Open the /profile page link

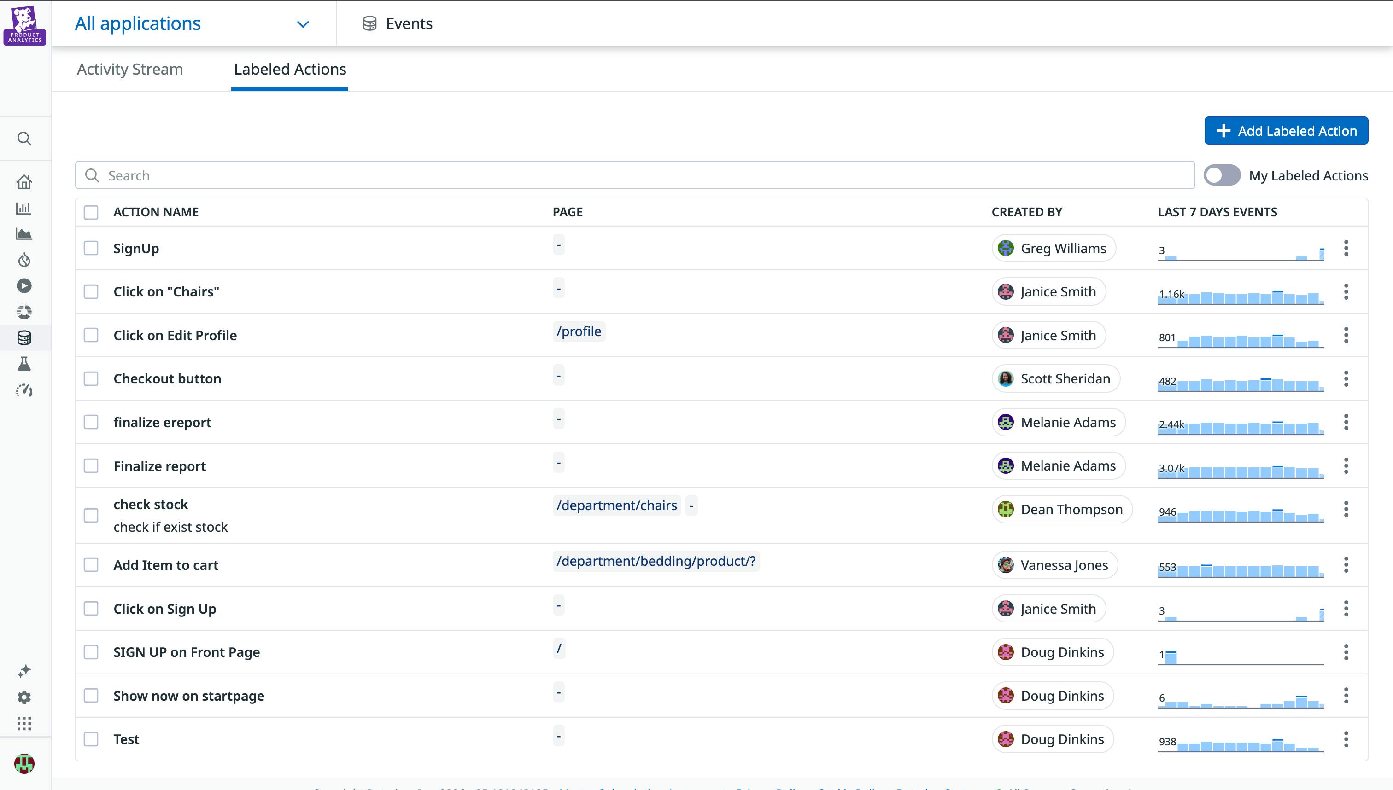pyautogui.click(x=579, y=331)
